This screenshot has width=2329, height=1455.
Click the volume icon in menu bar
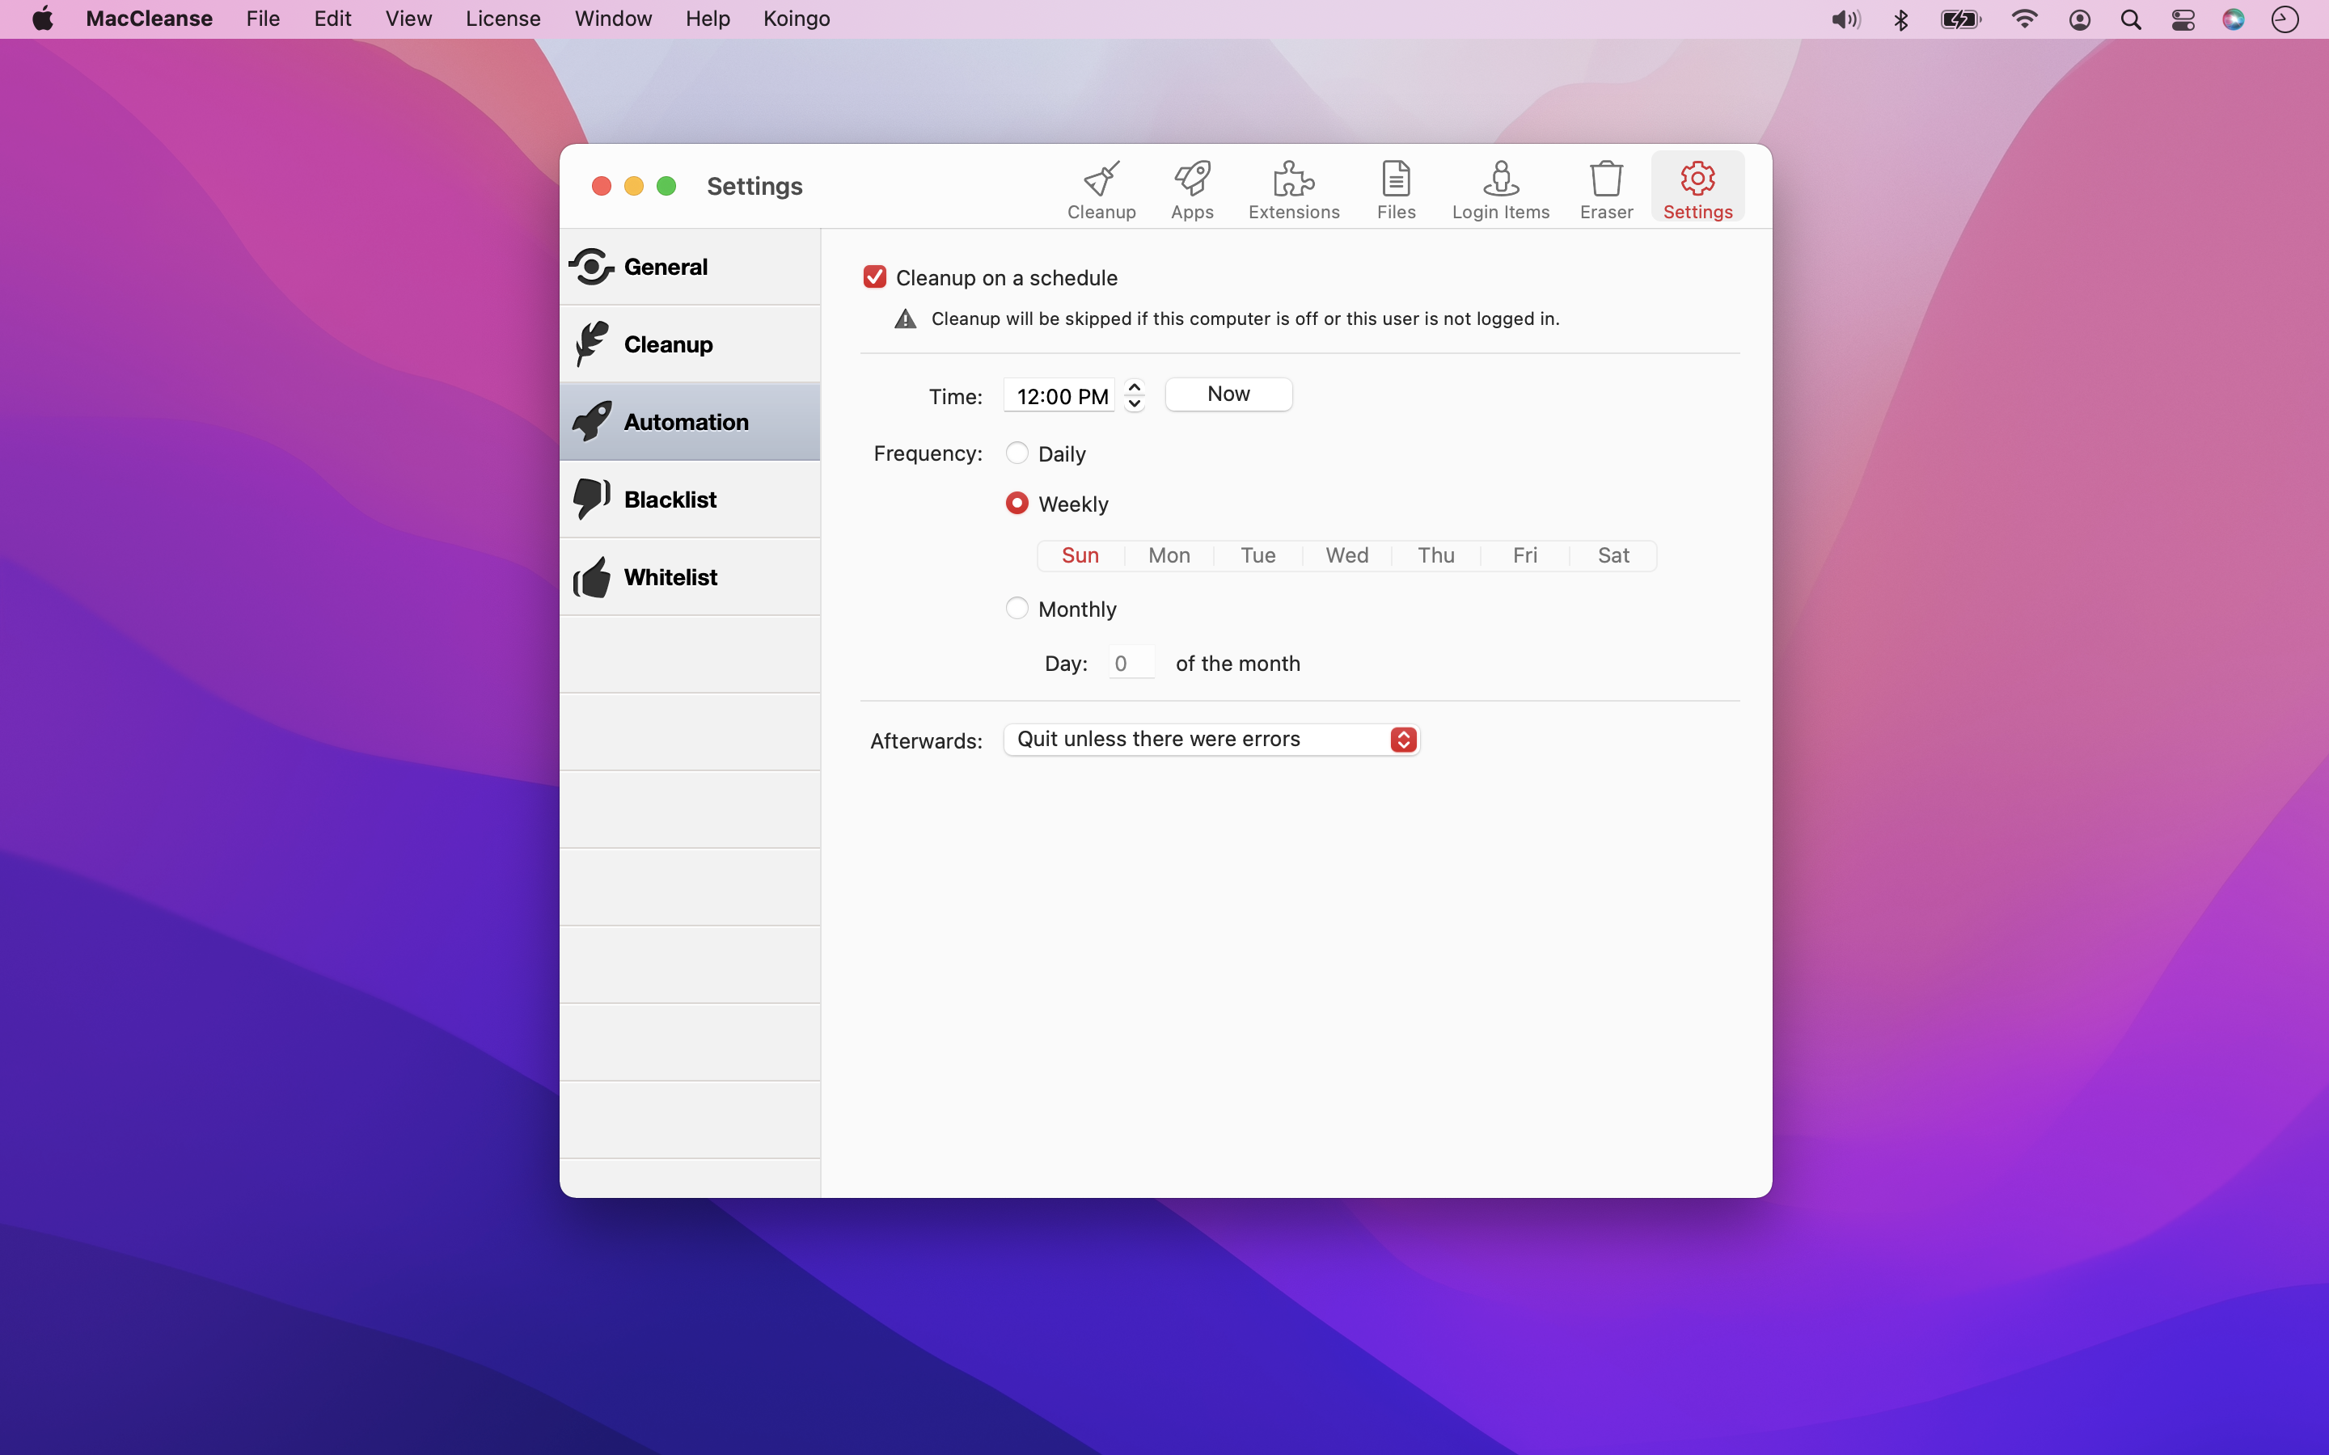pyautogui.click(x=1845, y=19)
